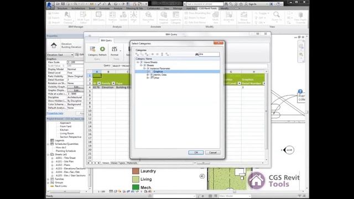Click the Text tool icon in quick access toolbar

pyautogui.click(x=110, y=4)
